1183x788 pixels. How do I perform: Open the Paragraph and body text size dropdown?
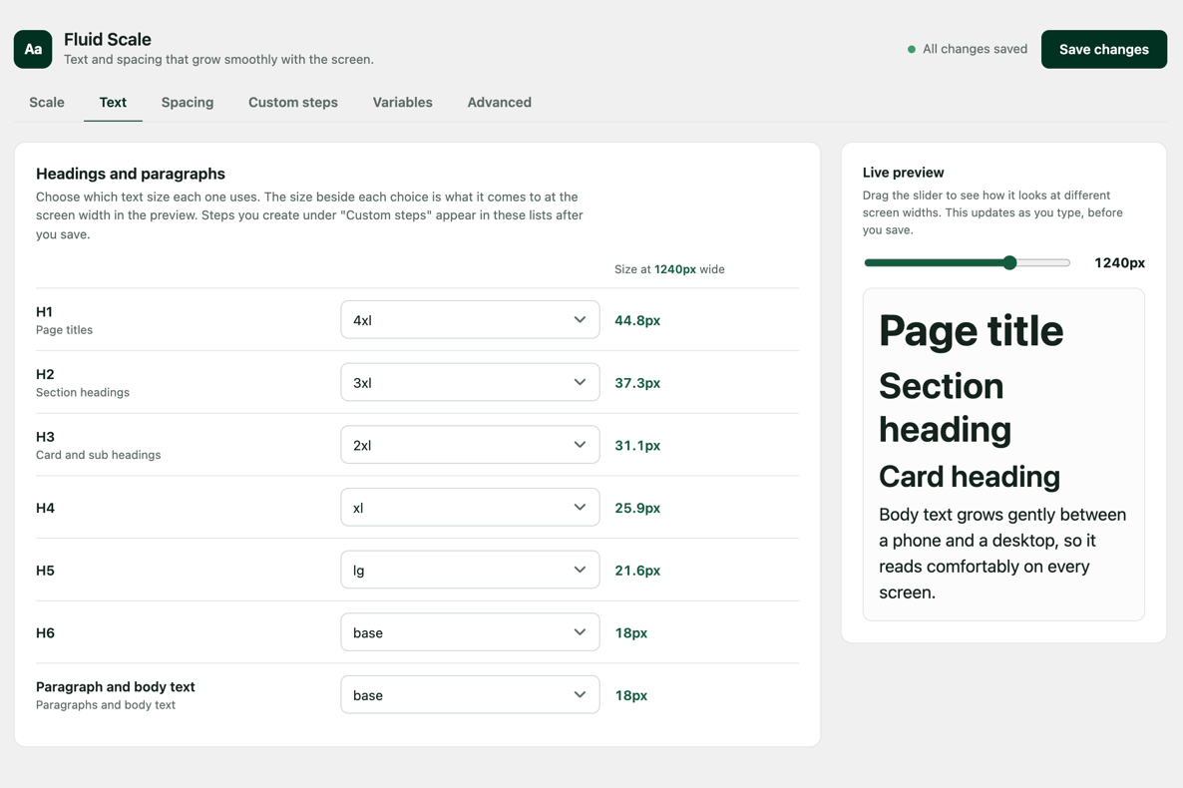pos(470,694)
